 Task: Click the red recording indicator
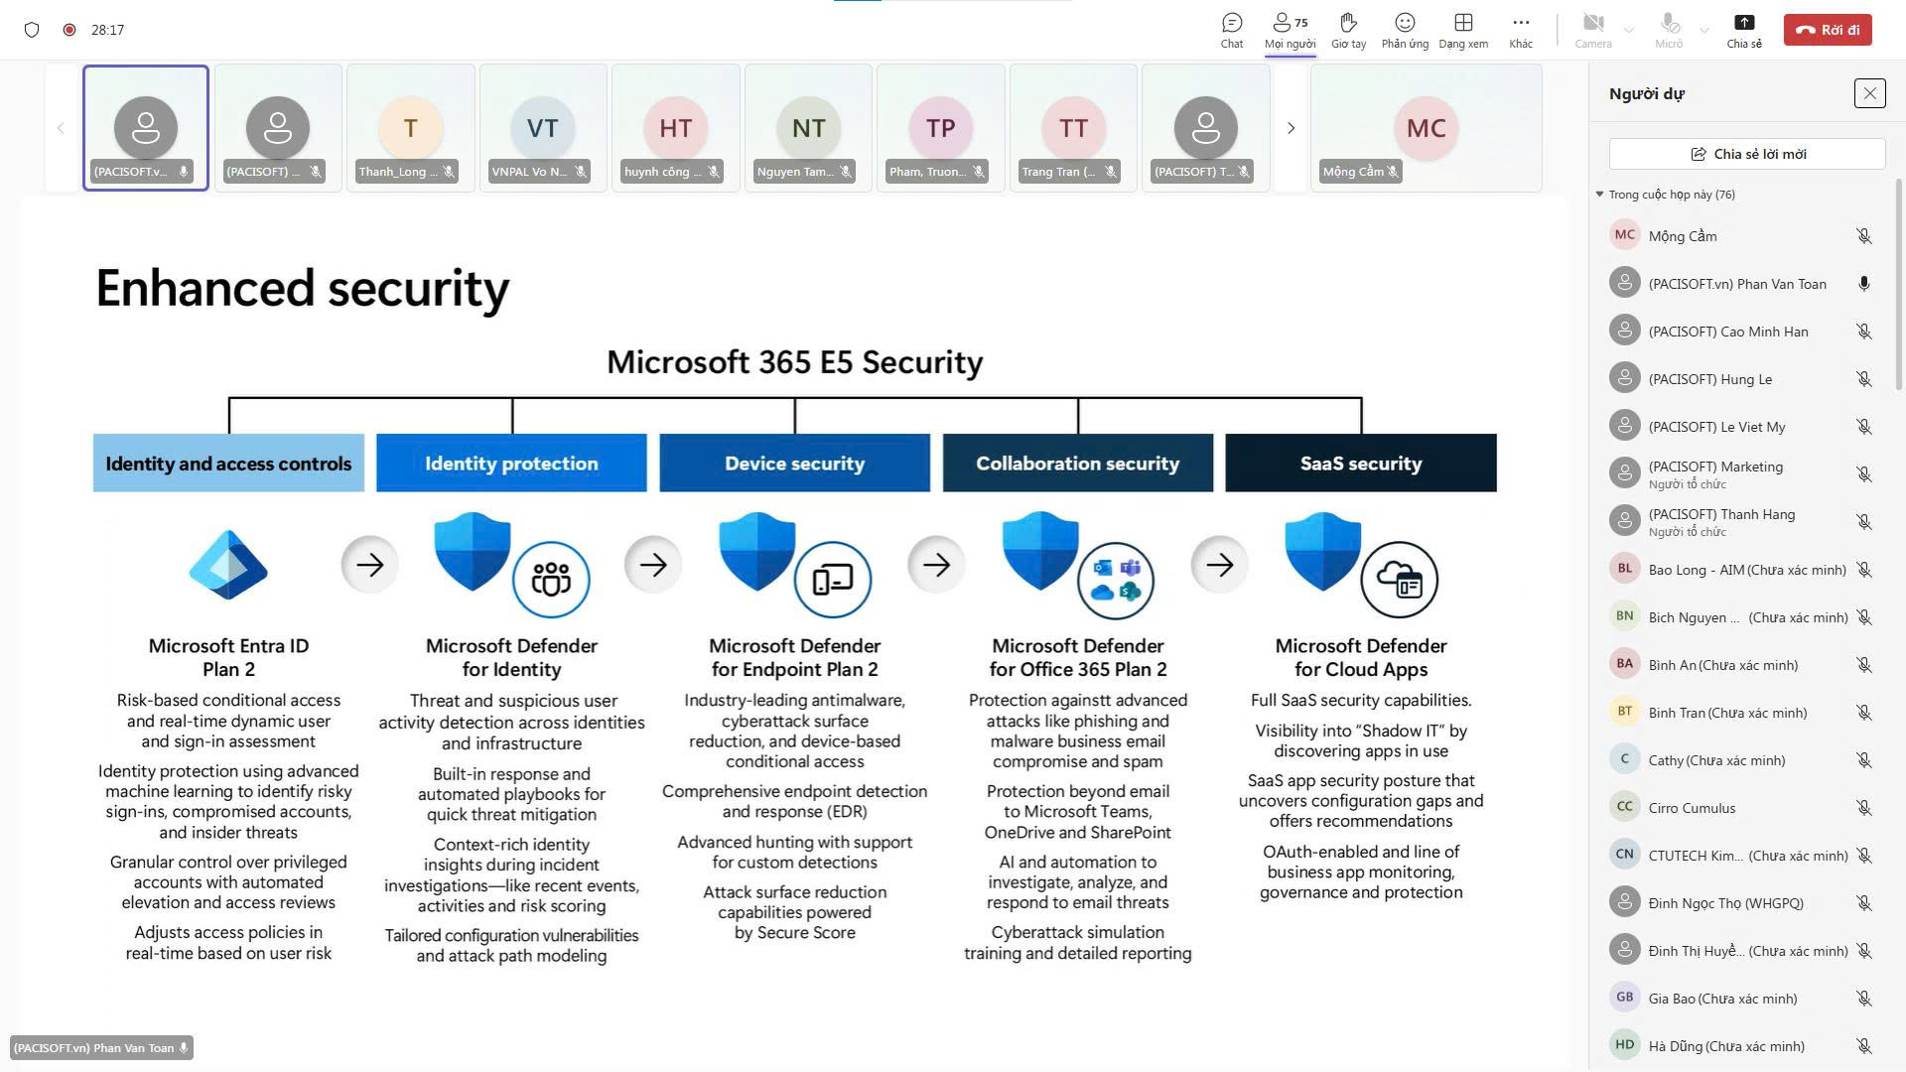click(69, 30)
